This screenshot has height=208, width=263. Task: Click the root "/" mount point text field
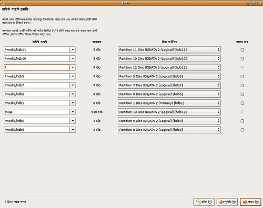[37, 67]
